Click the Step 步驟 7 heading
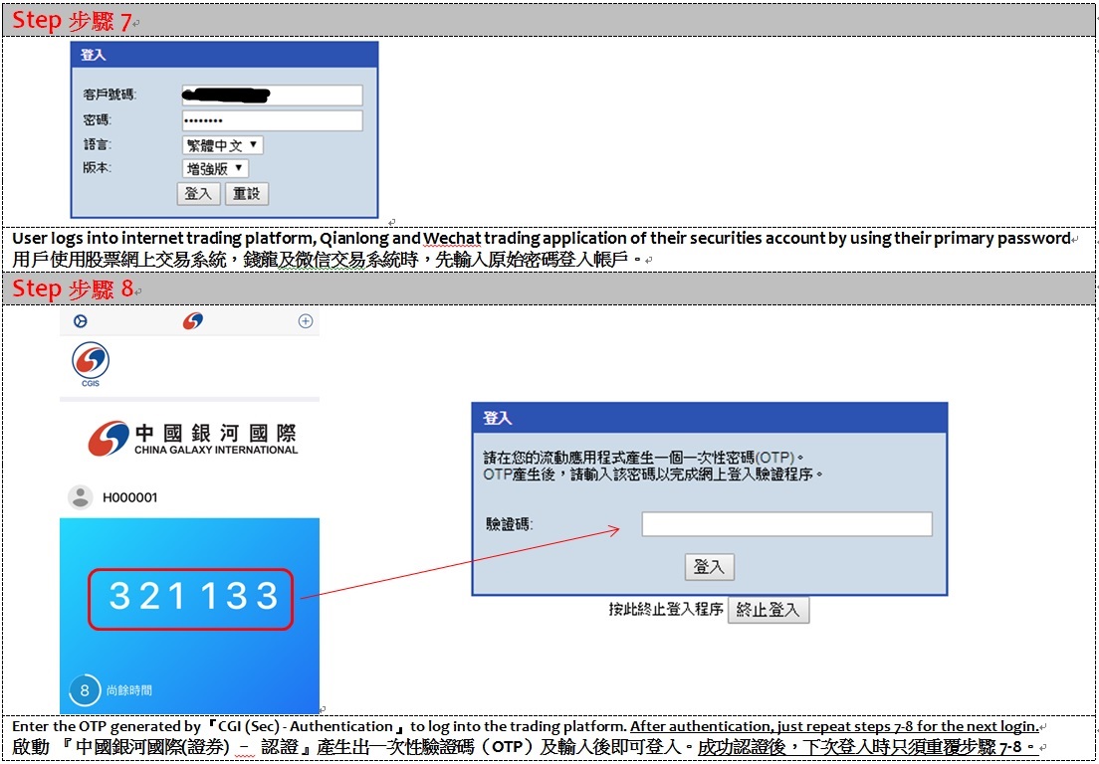Image resolution: width=1099 pixels, height=764 pixels. 72,22
